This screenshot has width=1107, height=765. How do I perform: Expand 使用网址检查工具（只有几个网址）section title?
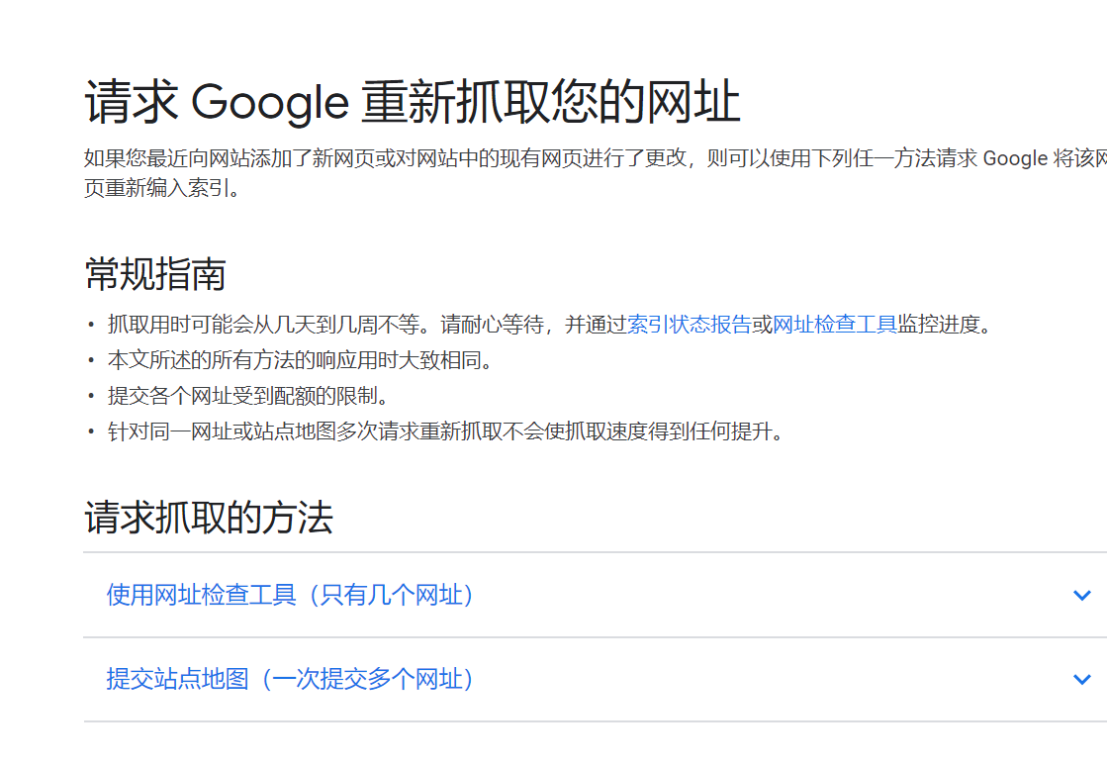(290, 595)
